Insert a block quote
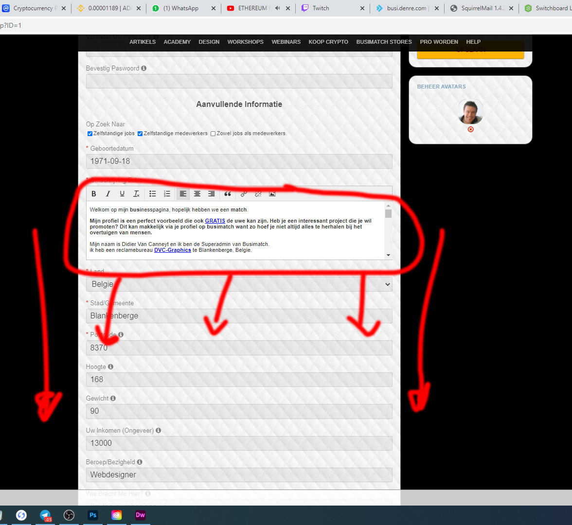 coord(228,193)
